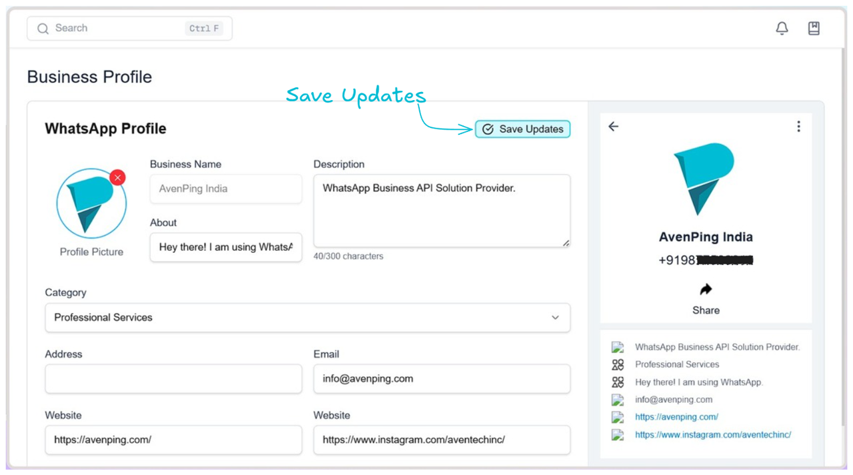The width and height of the screenshot is (853, 475).
Task: Open the bookmark icon in top bar
Action: coord(814,28)
